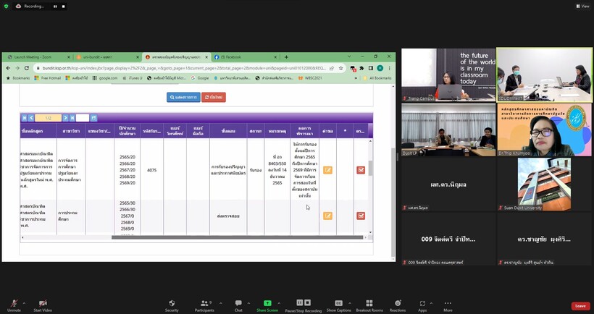The width and height of the screenshot is (594, 314).
Task: Open the Zoom View layout menu
Action: pyautogui.click(x=582, y=6)
